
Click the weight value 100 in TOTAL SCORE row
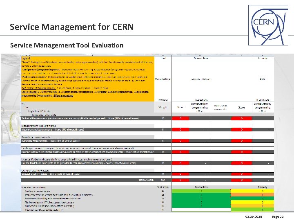point(163,180)
